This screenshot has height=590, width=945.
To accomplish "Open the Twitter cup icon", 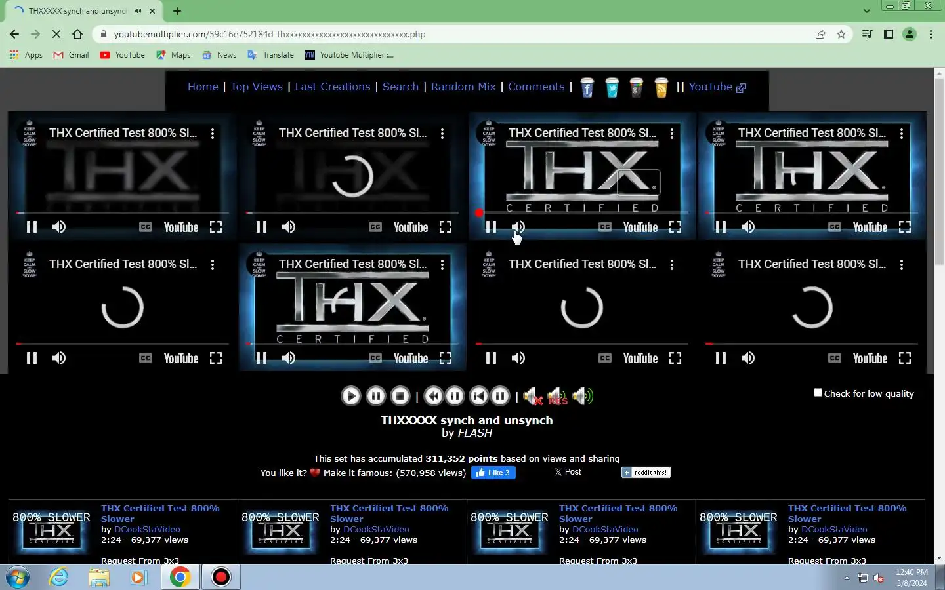I will [612, 87].
